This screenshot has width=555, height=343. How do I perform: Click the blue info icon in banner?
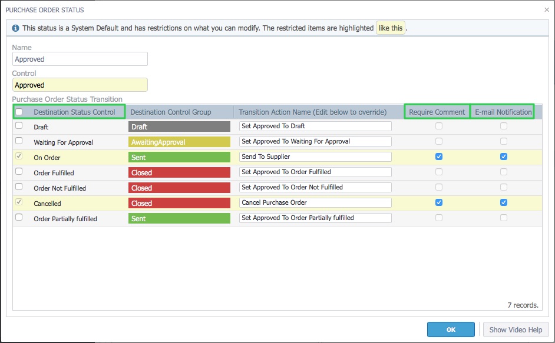(x=15, y=28)
